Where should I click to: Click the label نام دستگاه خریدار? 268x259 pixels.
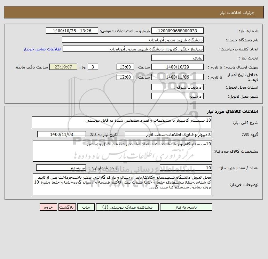[x=242, y=40]
